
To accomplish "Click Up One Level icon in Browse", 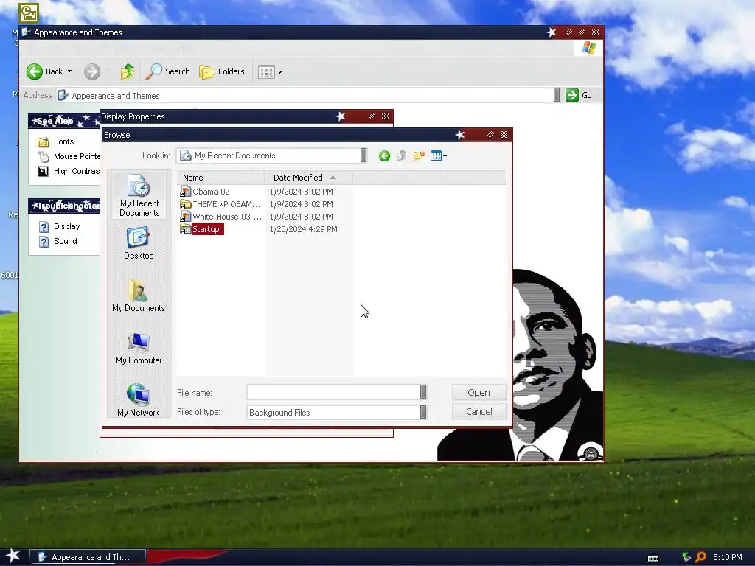I will pyautogui.click(x=401, y=156).
